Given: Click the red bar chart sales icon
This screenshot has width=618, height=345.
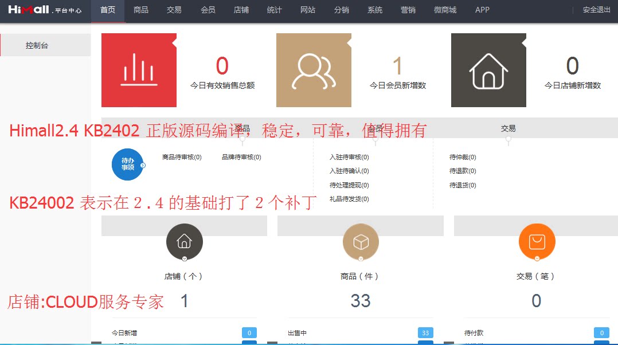Looking at the screenshot, I should (139, 69).
